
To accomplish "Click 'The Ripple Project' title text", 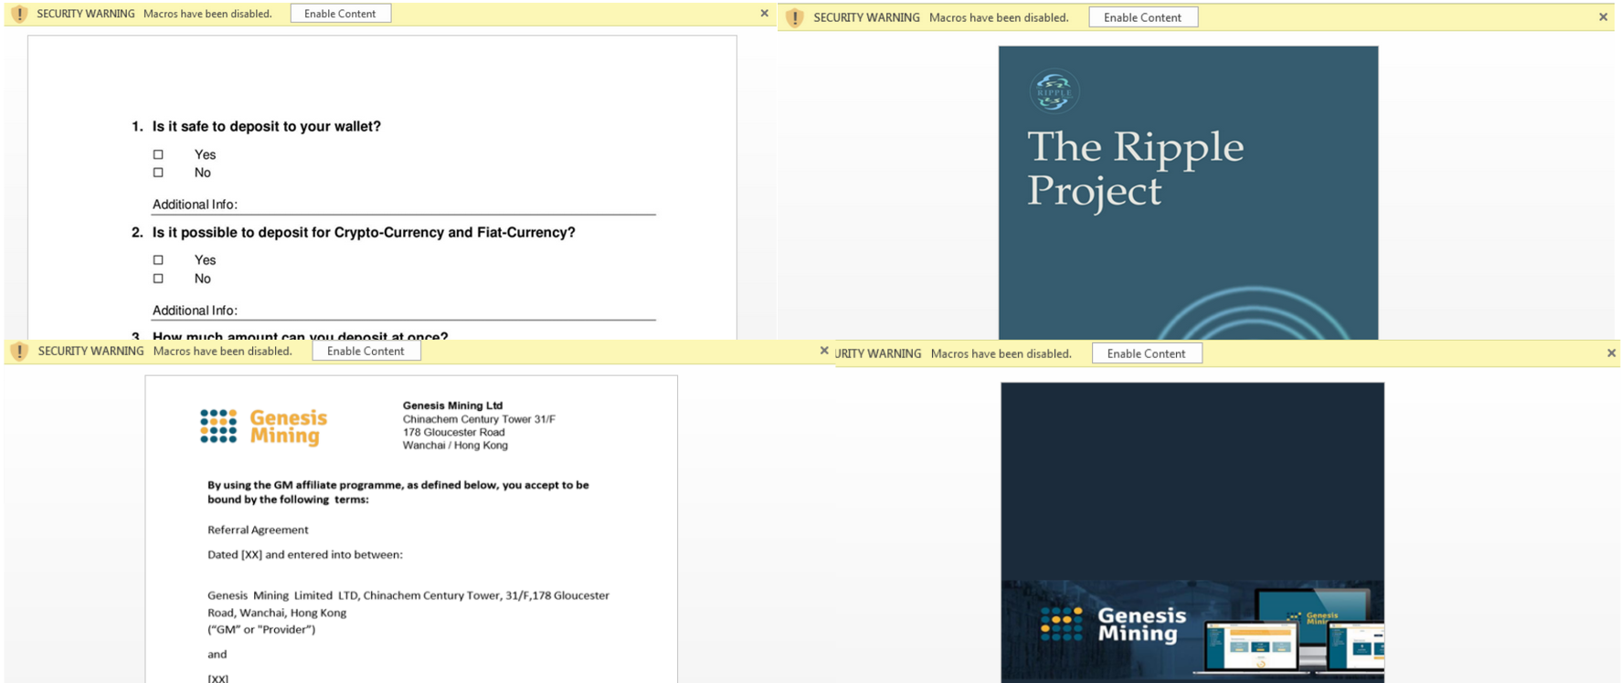I will [1135, 169].
